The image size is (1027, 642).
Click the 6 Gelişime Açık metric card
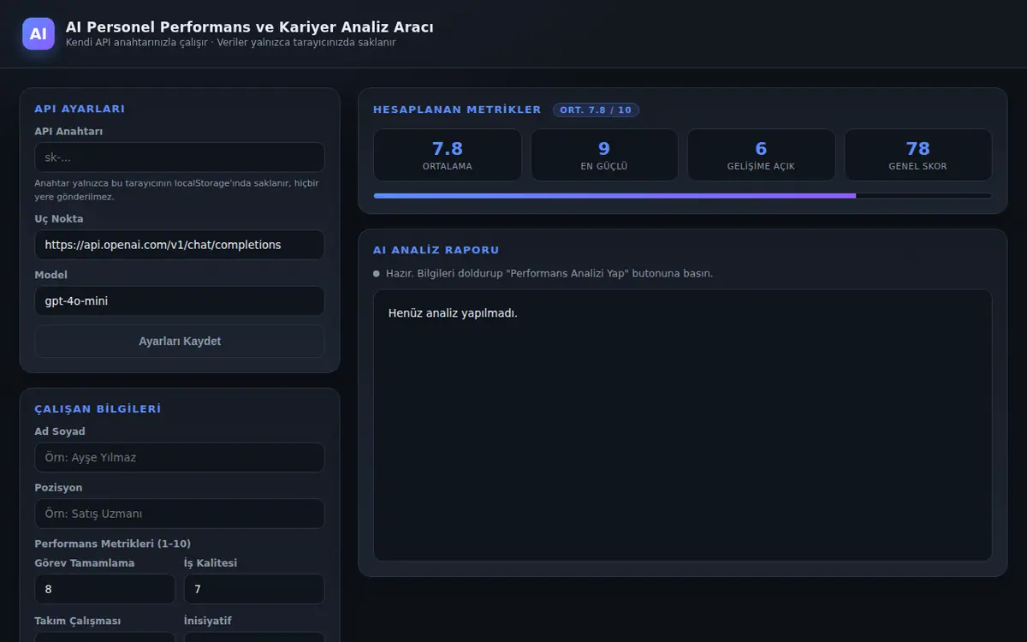pyautogui.click(x=761, y=155)
